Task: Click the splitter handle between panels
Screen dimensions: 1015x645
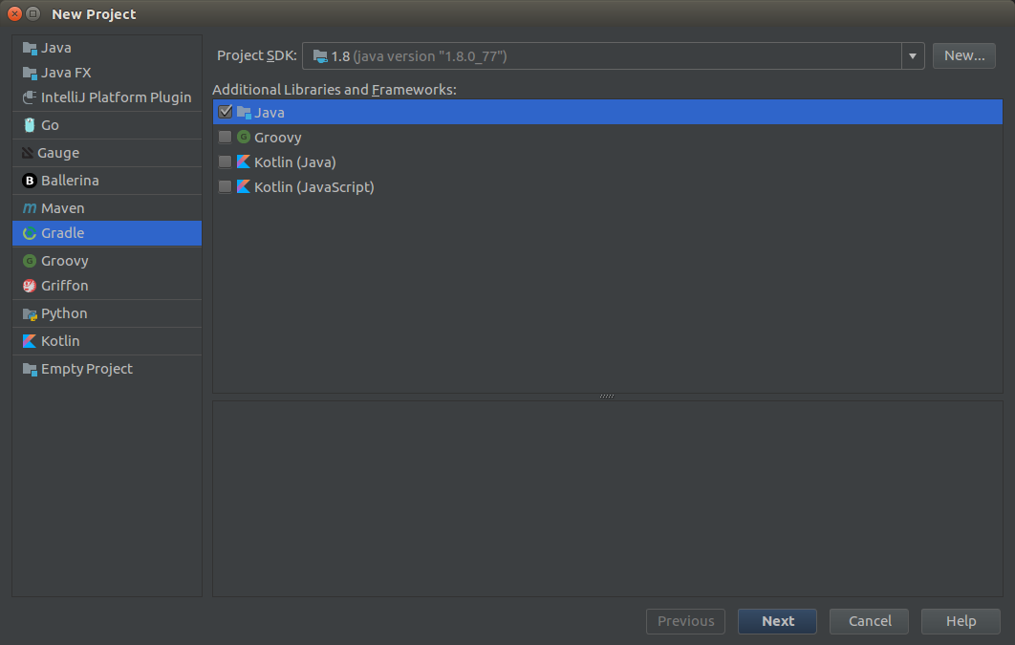Action: [x=607, y=396]
